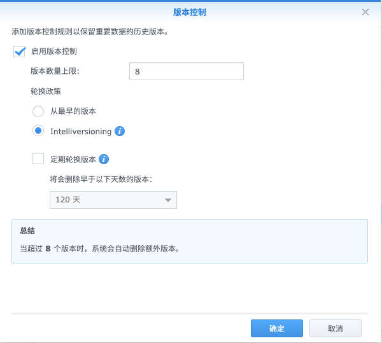The width and height of the screenshot is (382, 343).
Task: Open the 120 天 dropdown list
Action: [x=105, y=200]
